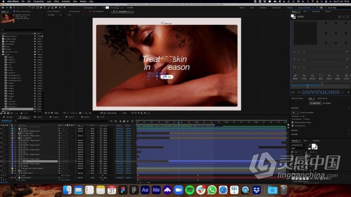Click the New Comp button
Viewport: 351px width, 197px height.
pos(315,103)
